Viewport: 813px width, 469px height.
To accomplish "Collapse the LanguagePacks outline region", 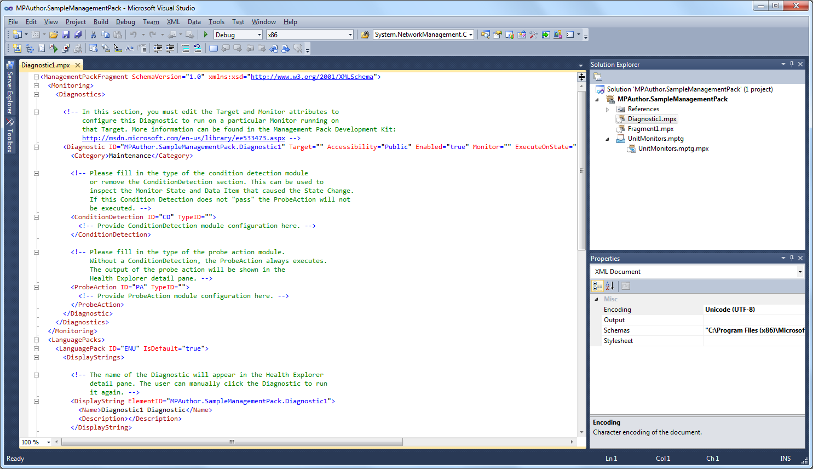I will pos(36,340).
